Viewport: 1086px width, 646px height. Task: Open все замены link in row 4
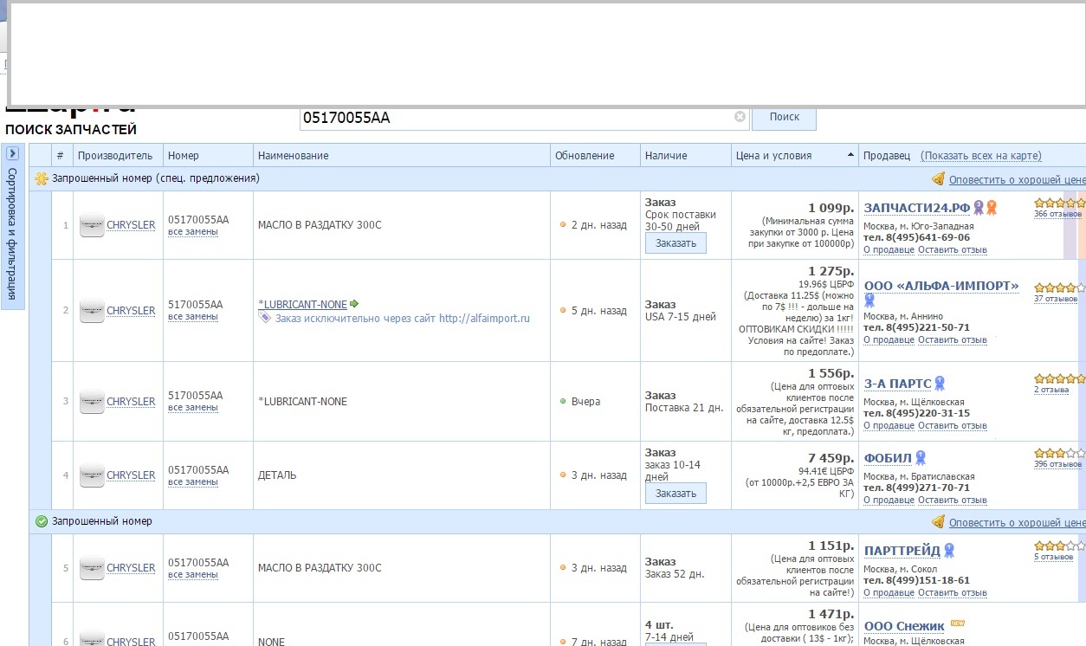193,482
